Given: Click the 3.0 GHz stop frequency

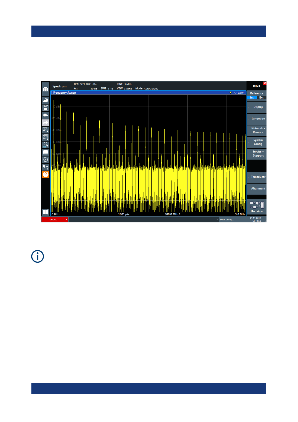Looking at the screenshot, I should tap(240, 214).
